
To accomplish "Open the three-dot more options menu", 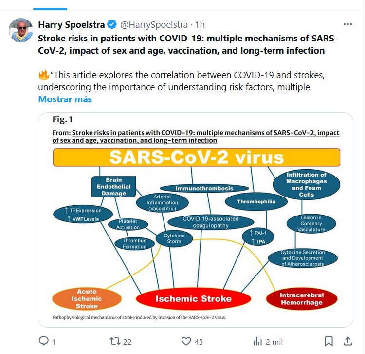I will (x=347, y=24).
